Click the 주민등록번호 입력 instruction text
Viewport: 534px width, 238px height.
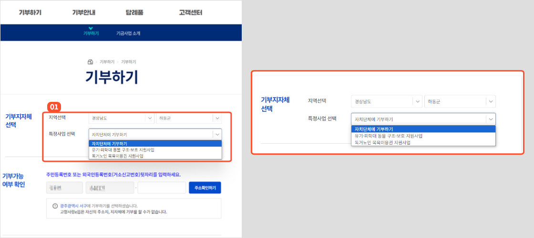click(x=113, y=175)
